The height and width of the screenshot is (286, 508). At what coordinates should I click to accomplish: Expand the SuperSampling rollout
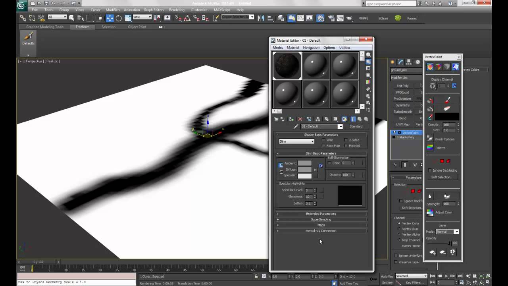pyautogui.click(x=321, y=219)
